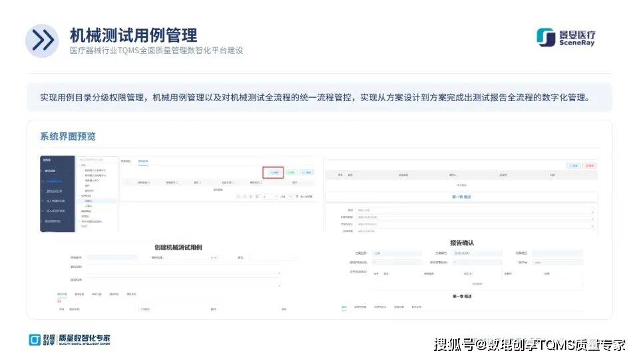The width and height of the screenshot is (639, 359).
Task: Select subtitle 医疗器械行业TQMS全面质量管理数智化平台建设
Action: click(156, 51)
